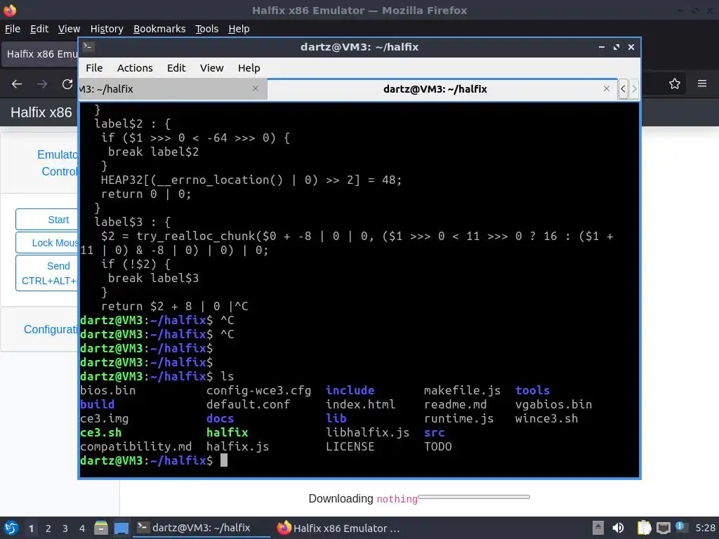Click the taskbar clock
This screenshot has height=539, width=719.
pyautogui.click(x=705, y=528)
